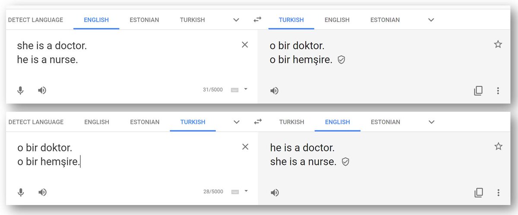Copy the Turkish translation 'o bir doktor'
The image size is (518, 215).
coord(478,91)
